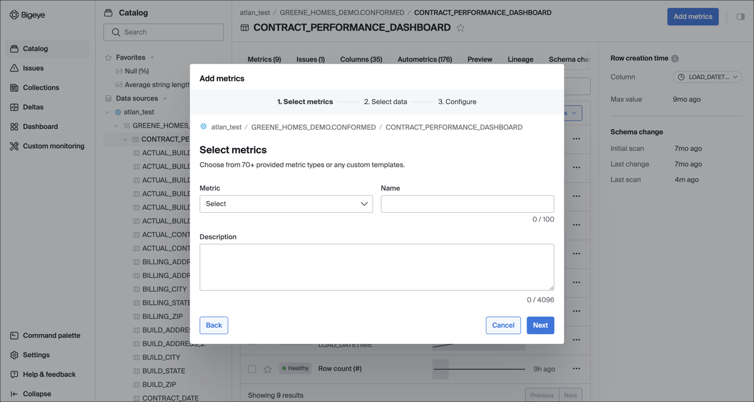Select the BUILD_ZIP column in the tree

[x=159, y=384]
